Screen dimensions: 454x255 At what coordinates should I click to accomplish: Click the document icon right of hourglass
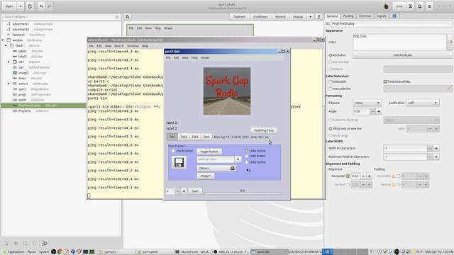click(x=420, y=6)
